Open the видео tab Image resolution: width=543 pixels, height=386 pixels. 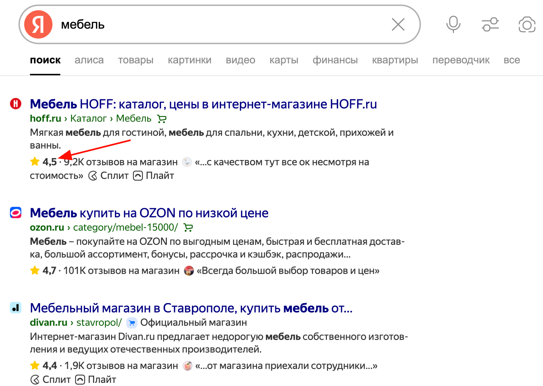tap(240, 60)
